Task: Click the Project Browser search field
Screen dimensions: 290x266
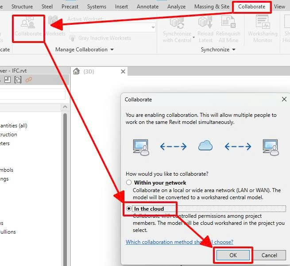Action: click(33, 94)
